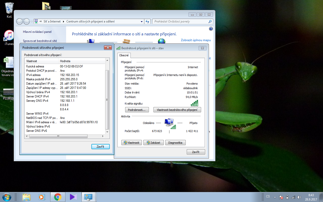Click Zavřít in the wireless status dialog
Screen dimensions: 323x202
[x=196, y=152]
